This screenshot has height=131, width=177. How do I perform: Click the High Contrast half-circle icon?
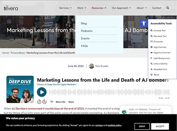[152, 47]
